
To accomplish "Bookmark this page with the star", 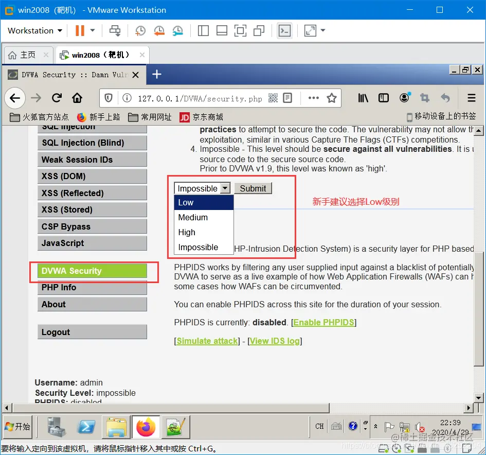I will click(x=332, y=98).
